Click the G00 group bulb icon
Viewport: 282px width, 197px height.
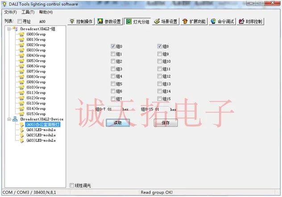21,34
